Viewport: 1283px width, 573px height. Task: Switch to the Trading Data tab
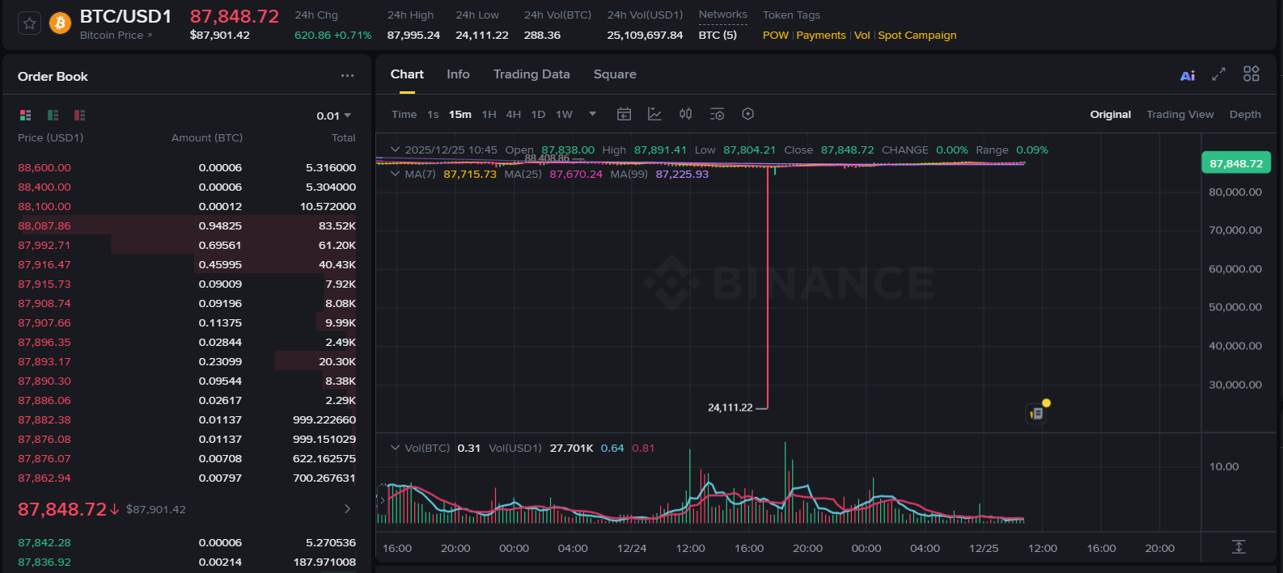[531, 74]
